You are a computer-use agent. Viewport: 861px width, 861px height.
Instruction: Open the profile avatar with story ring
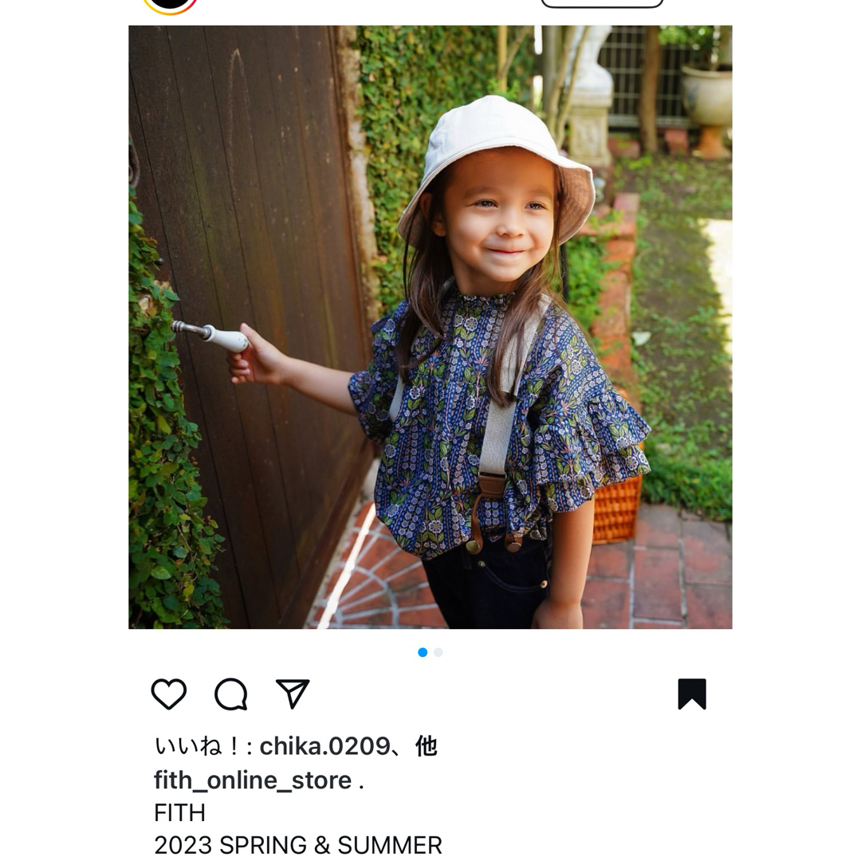[170, 6]
